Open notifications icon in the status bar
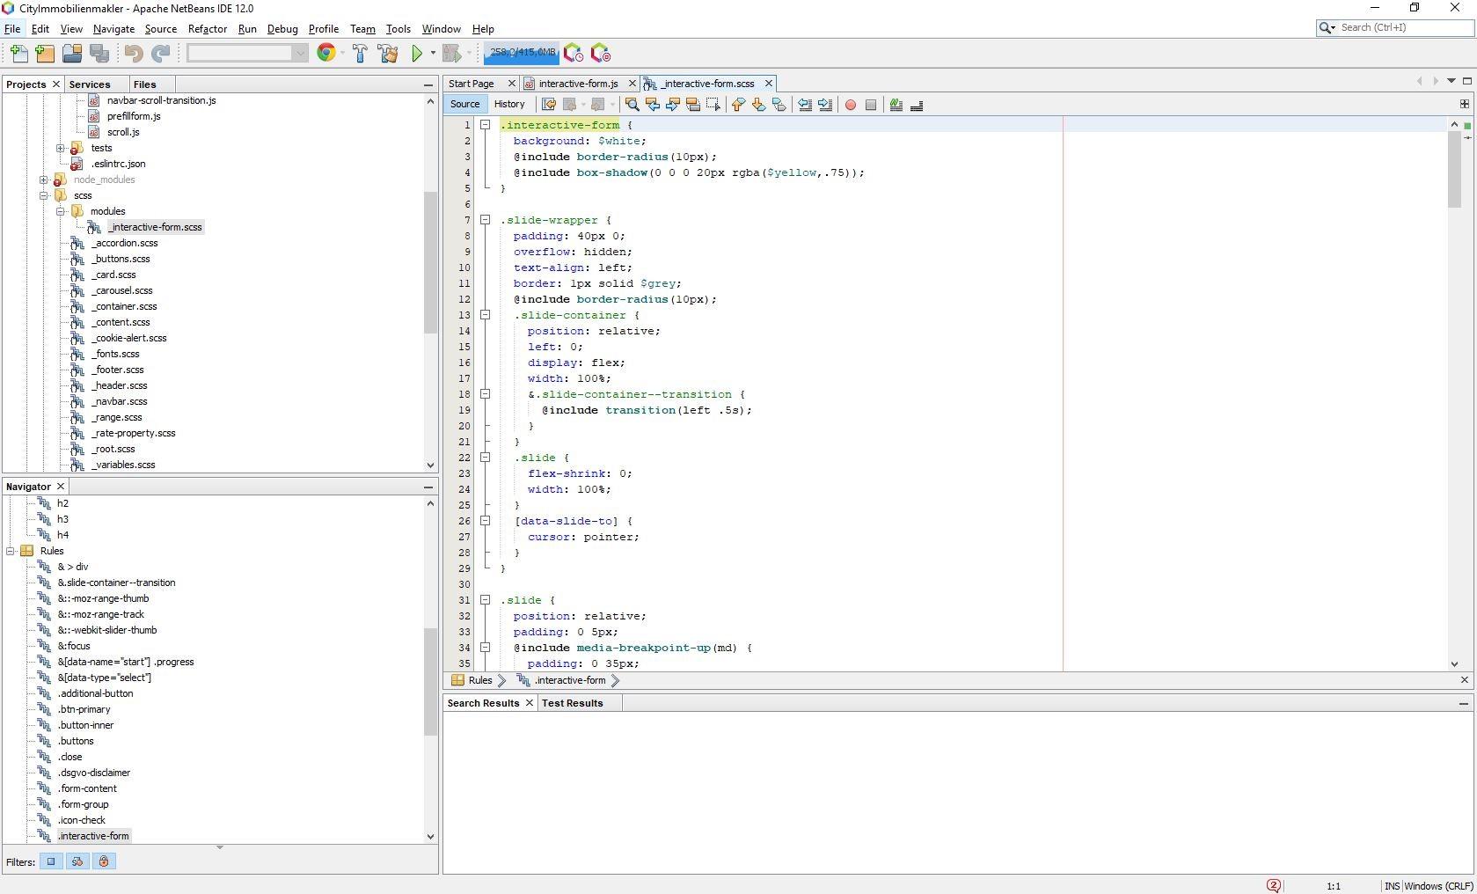 tap(1273, 886)
